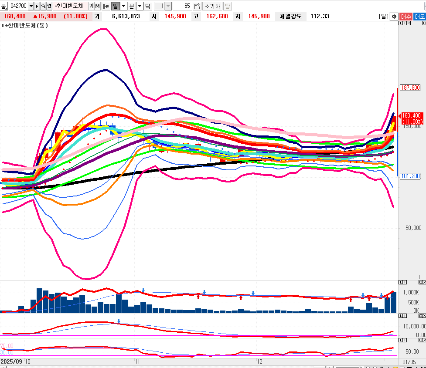
Task: Click the 관 related-stocks icon
Action: [49, 6]
